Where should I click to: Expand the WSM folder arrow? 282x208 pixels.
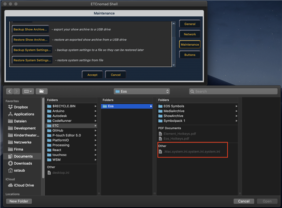pos(95,160)
